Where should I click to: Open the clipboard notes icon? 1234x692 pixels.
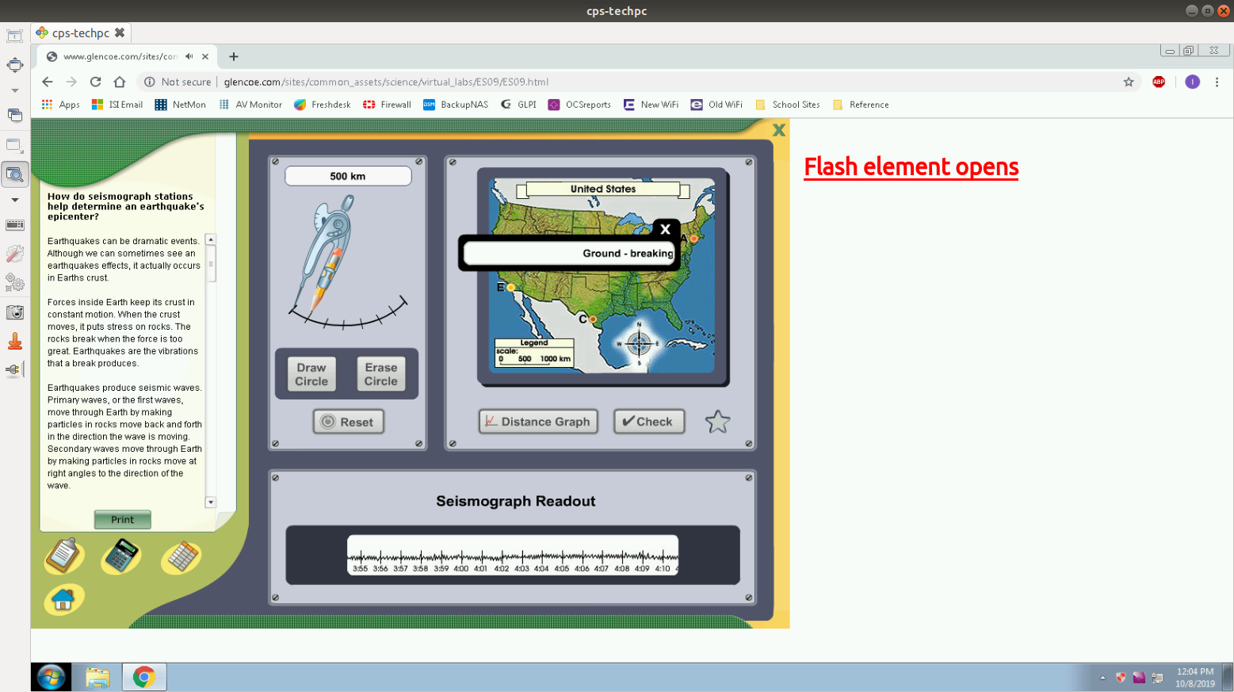coord(64,556)
